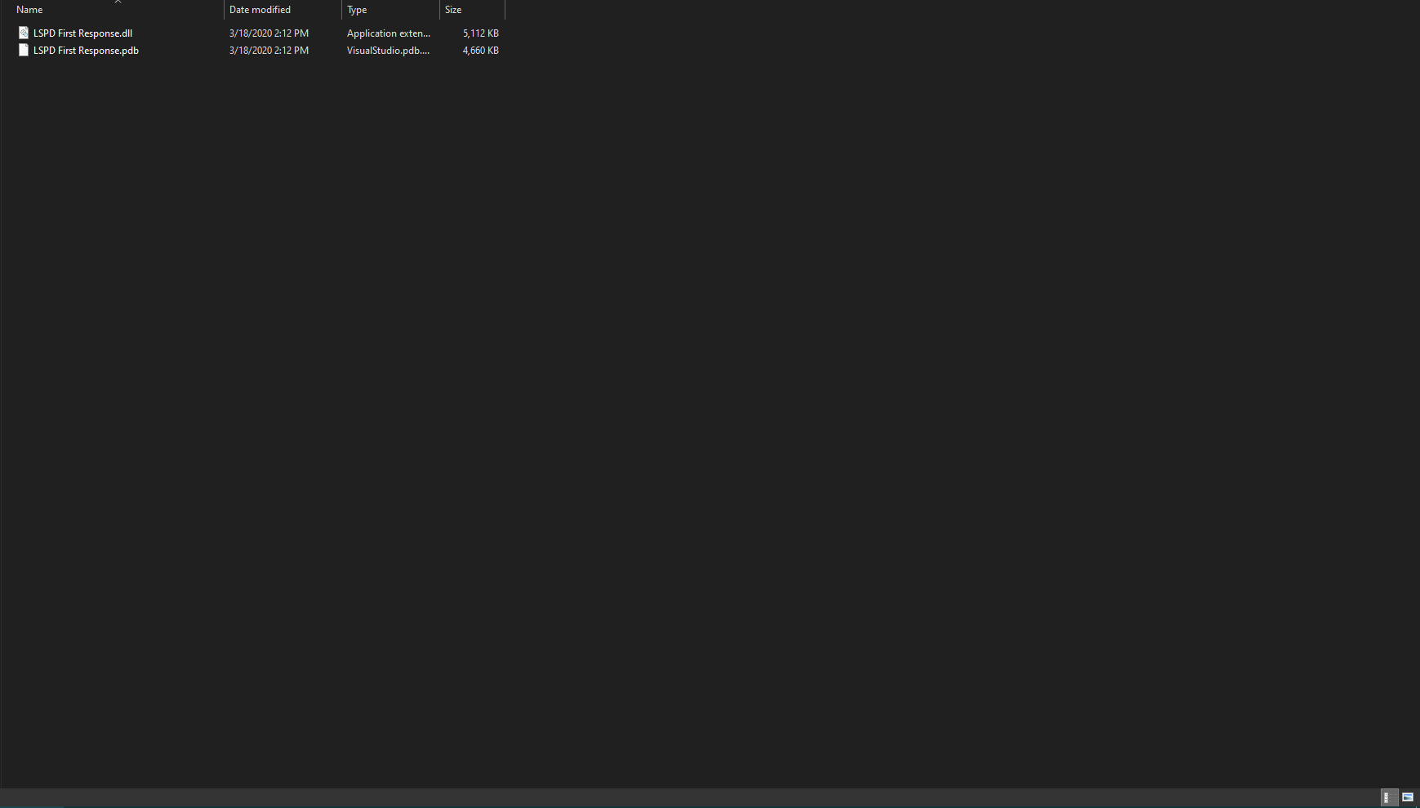The width and height of the screenshot is (1420, 808).
Task: Sort files by the Type column header
Action: coord(390,10)
